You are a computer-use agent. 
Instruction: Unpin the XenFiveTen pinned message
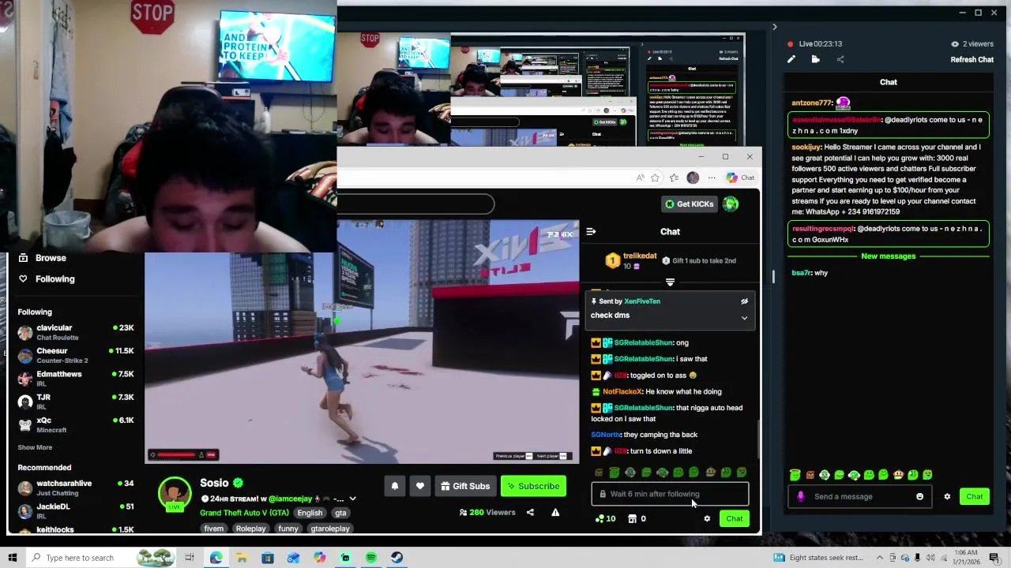click(x=744, y=301)
